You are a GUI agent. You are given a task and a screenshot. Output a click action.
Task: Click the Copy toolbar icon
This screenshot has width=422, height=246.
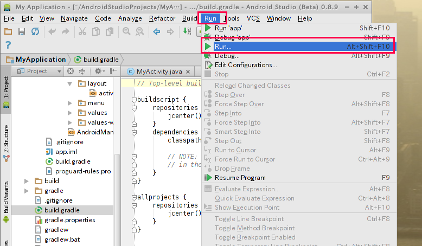point(96,31)
